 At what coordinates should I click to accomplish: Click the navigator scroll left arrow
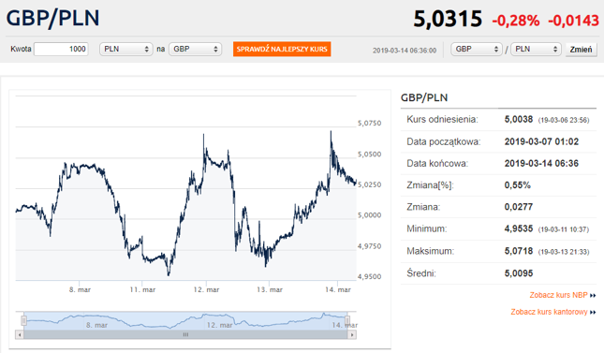point(20,335)
